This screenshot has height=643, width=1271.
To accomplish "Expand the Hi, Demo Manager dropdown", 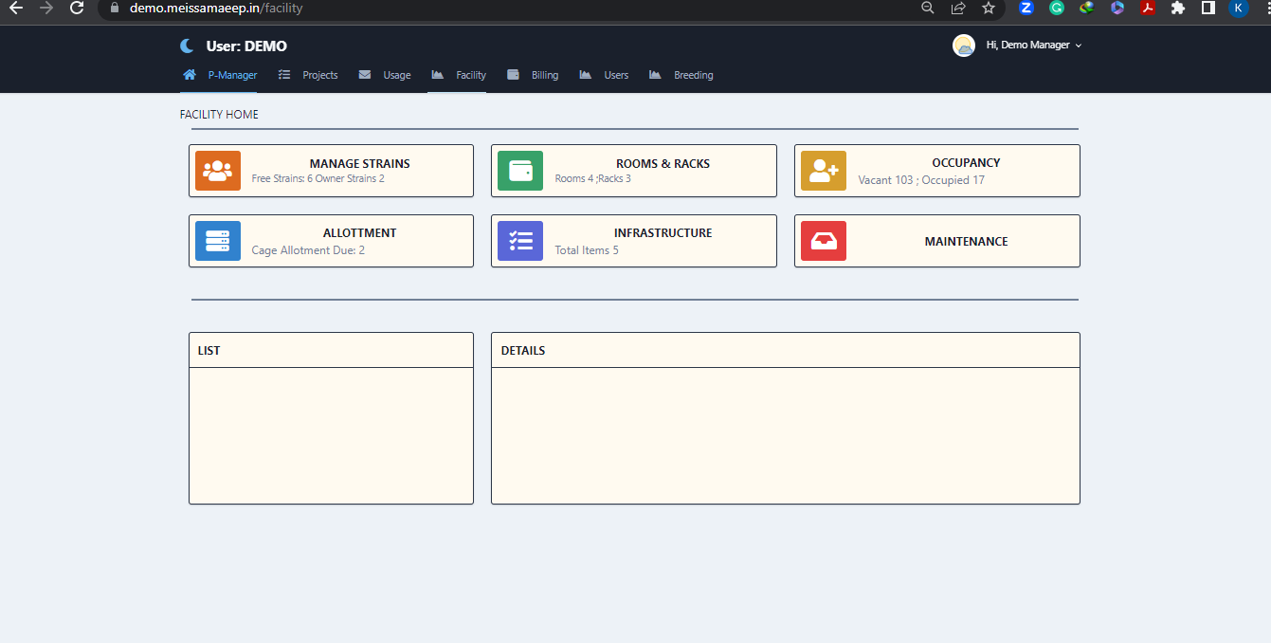I will [x=1034, y=46].
